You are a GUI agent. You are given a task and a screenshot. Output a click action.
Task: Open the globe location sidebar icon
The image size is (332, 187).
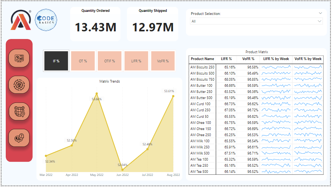[x=19, y=112]
